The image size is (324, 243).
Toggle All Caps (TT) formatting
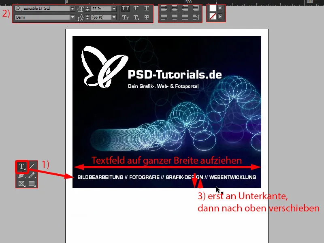coord(125,9)
